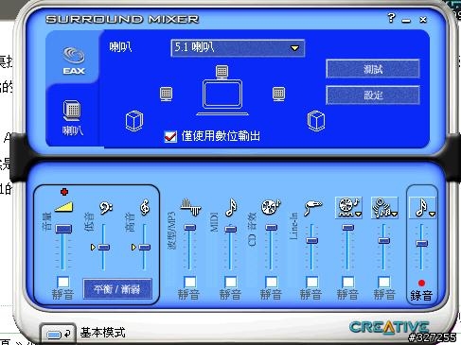This screenshot has height=345, width=461.
Task: Click the Line-In slider handle
Action: click(x=311, y=241)
